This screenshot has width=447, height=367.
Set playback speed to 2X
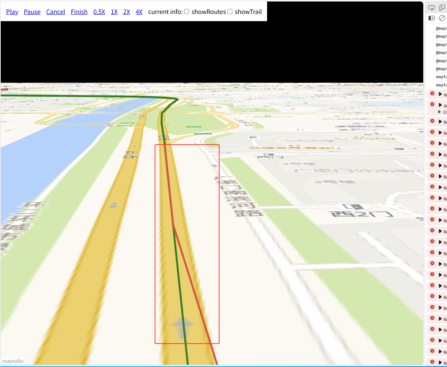127,12
